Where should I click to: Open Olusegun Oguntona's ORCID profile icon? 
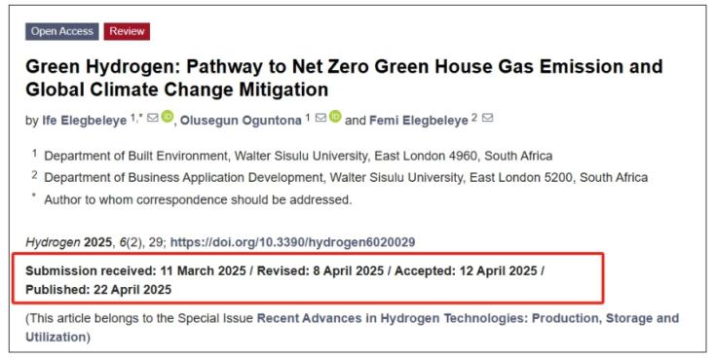point(335,117)
